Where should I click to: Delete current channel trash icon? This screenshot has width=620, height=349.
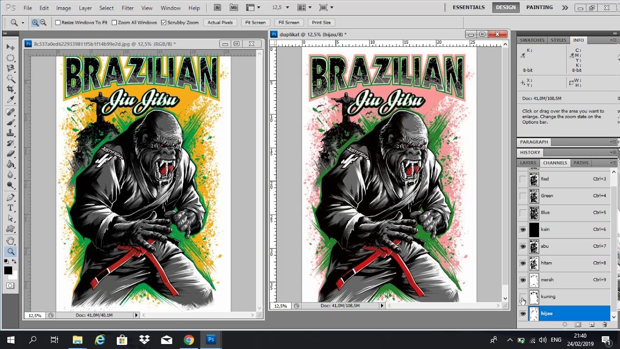click(x=604, y=324)
